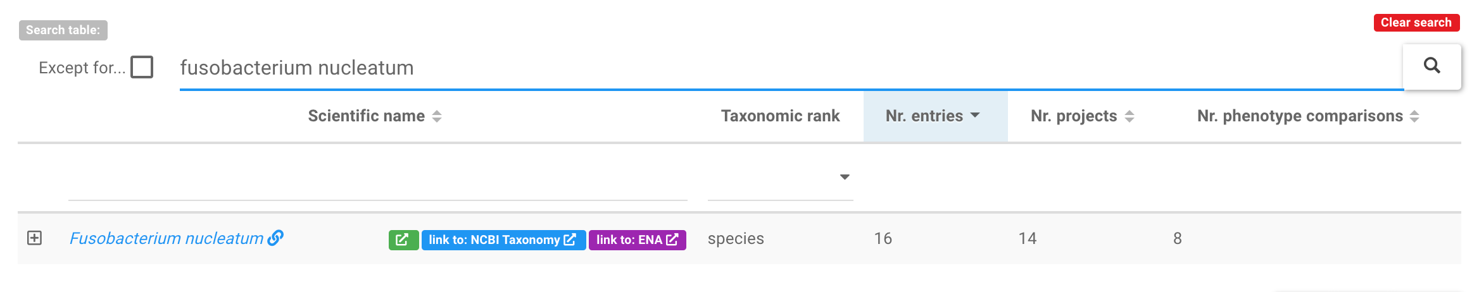Click the Taxonomic rank column header
This screenshot has width=1479, height=292.
coord(780,116)
